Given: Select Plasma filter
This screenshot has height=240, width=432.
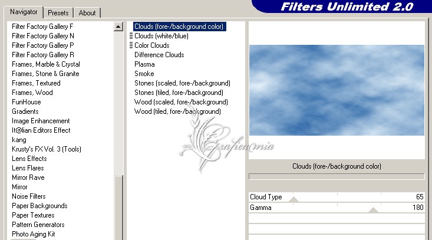Looking at the screenshot, I should click(144, 64).
